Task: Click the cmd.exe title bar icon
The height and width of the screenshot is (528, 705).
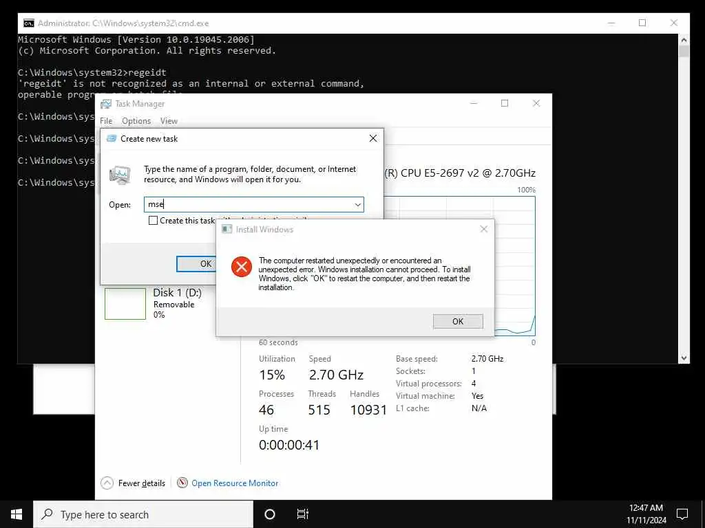Action: (29, 23)
